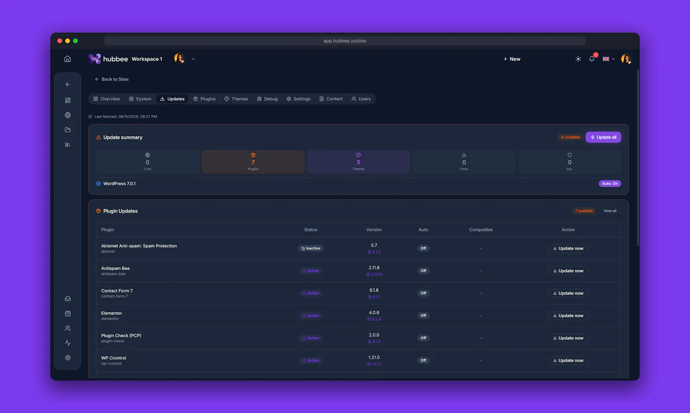
Task: Switch to the Overview tab
Action: 107,99
